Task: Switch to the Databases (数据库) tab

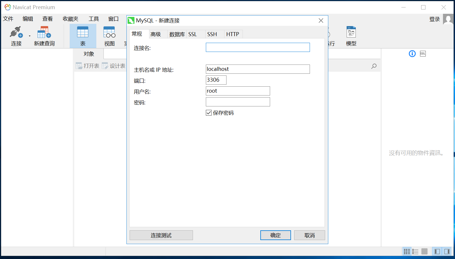Action: 177,34
